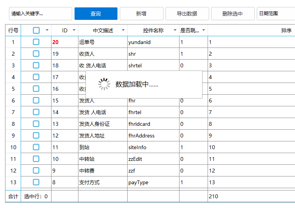
Task: Expand the 是否跳 column filter arrow
Action: (203, 30)
